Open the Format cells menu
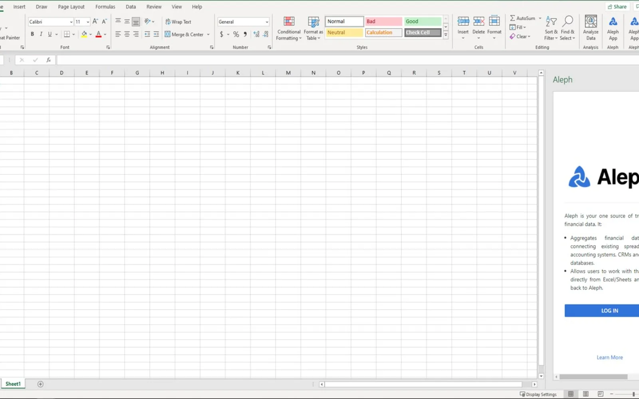This screenshot has width=639, height=399. click(494, 28)
